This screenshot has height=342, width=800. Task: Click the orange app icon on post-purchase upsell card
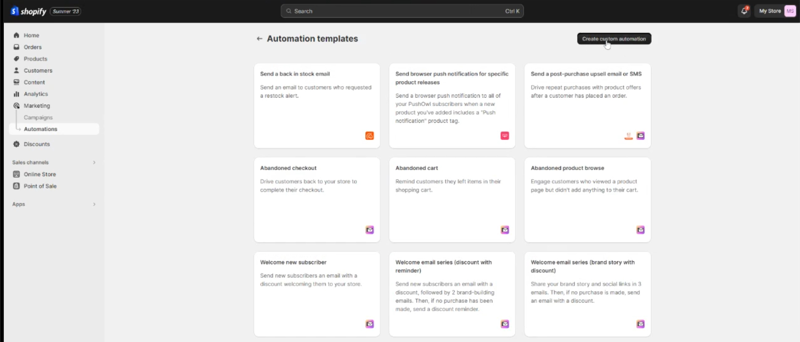coord(629,136)
